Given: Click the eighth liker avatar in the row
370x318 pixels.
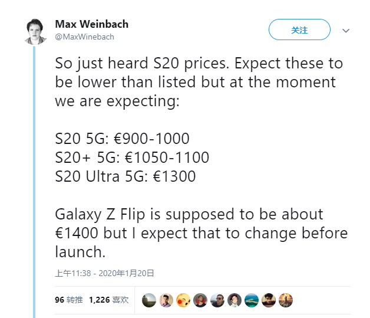Looking at the screenshot, I should (269, 300).
